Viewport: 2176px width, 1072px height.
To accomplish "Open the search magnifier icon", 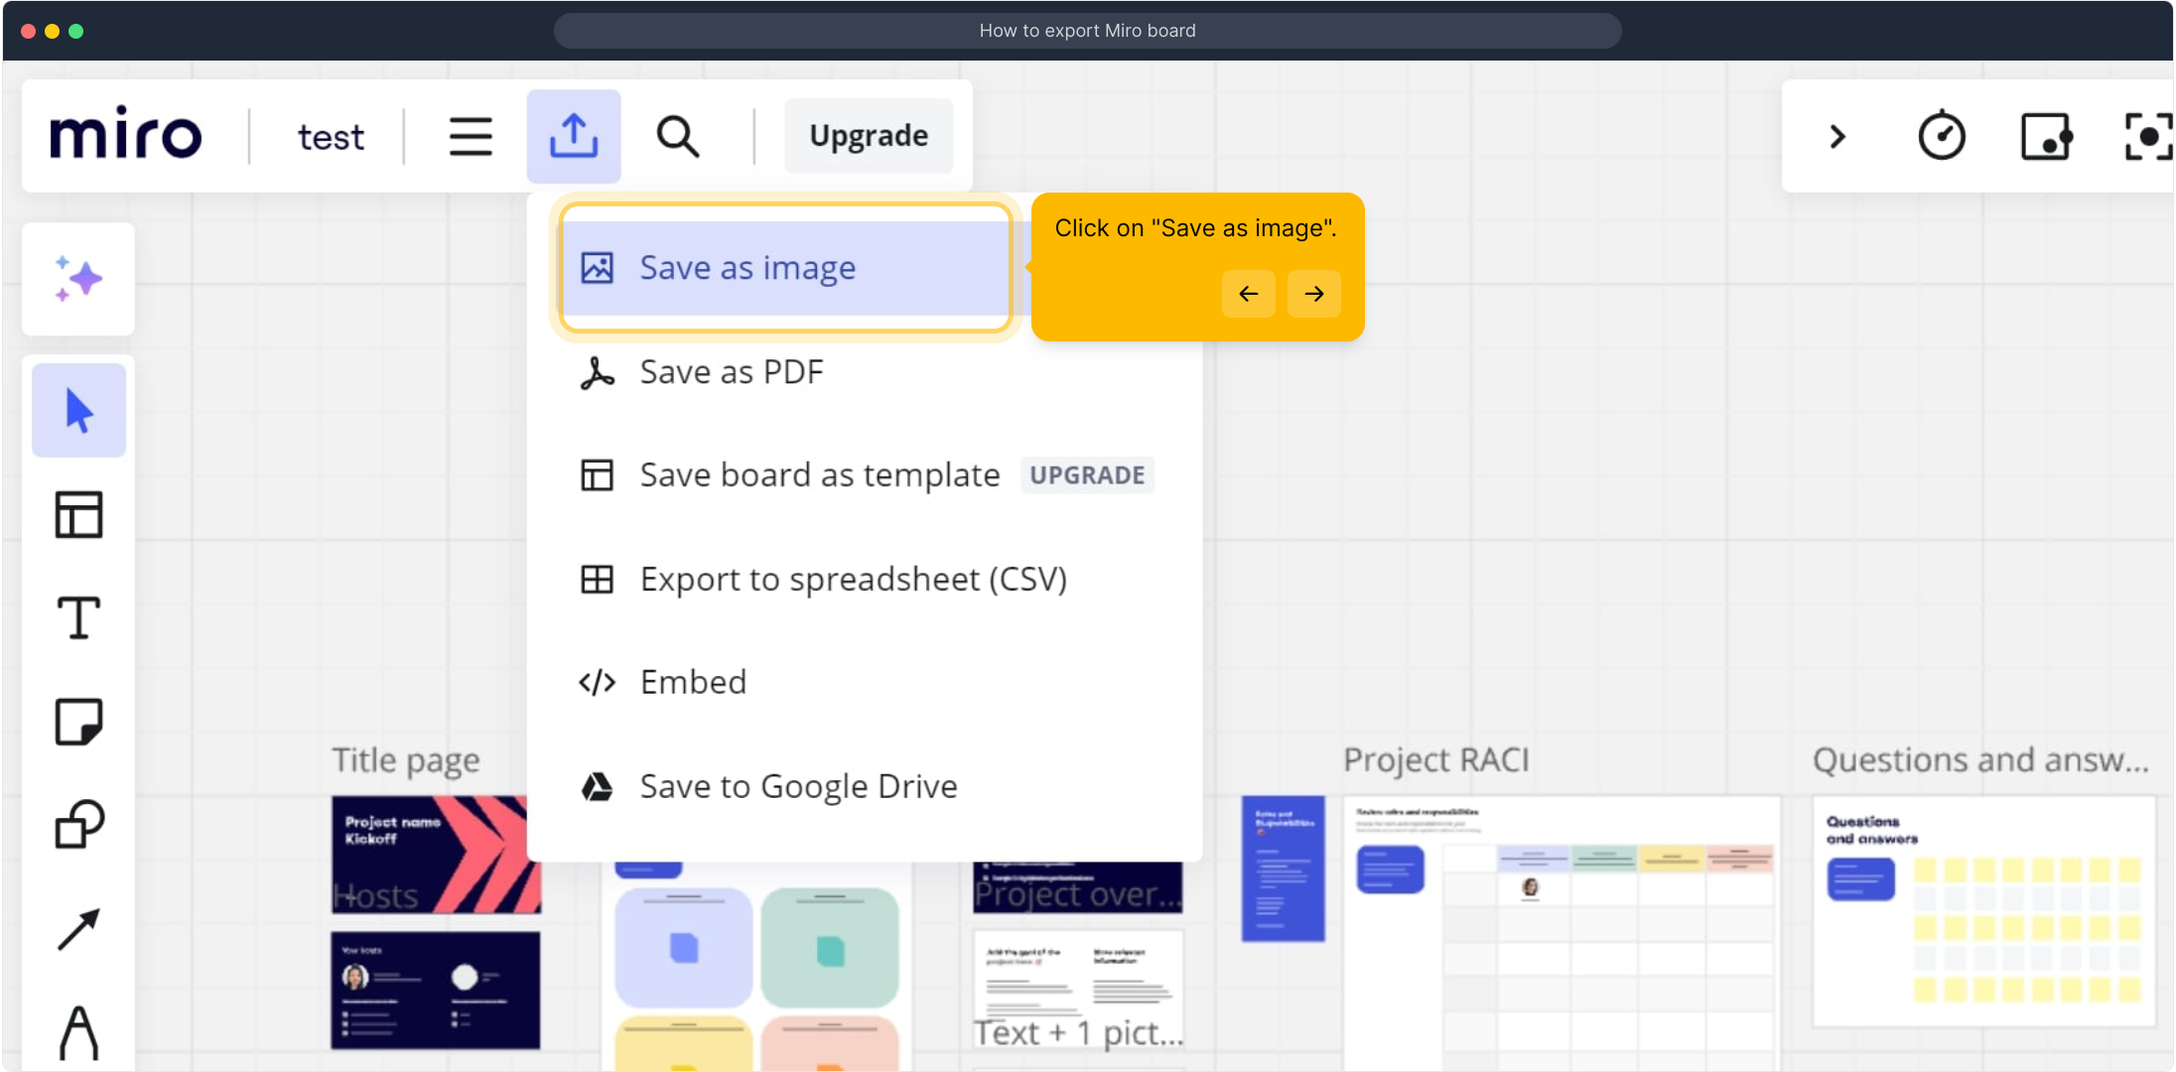I will pyautogui.click(x=677, y=136).
